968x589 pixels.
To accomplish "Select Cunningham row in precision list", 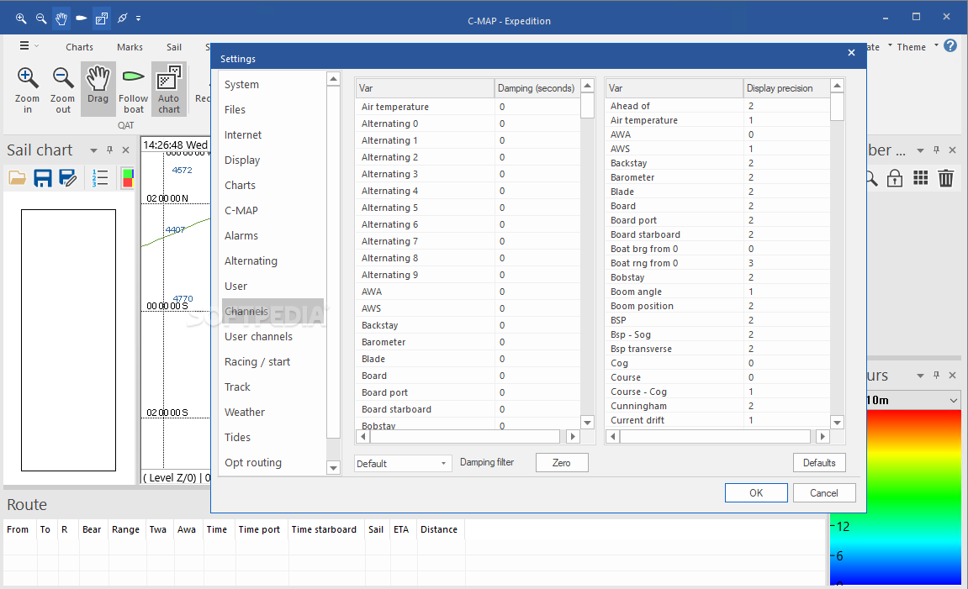I will pos(717,406).
